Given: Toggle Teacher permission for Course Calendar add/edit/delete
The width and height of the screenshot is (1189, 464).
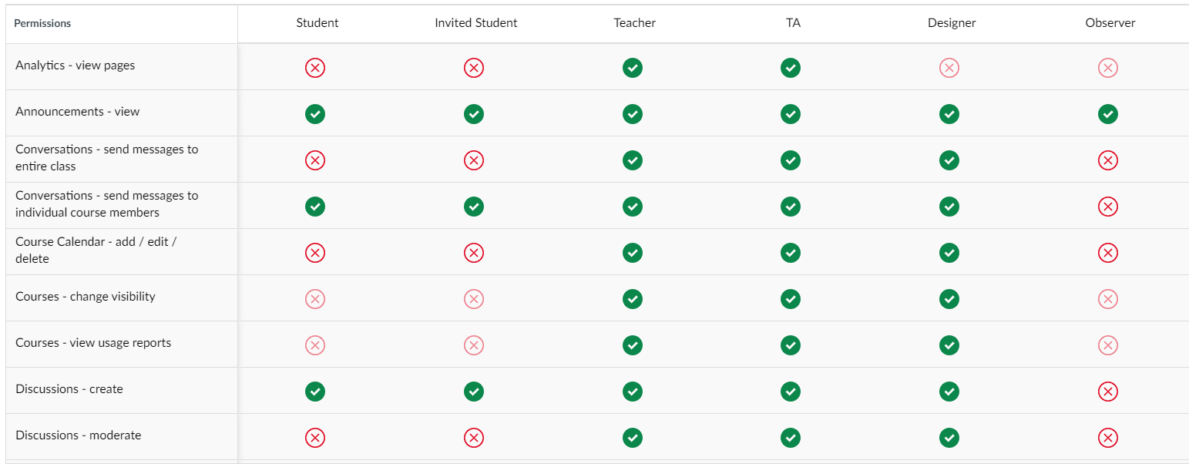Looking at the screenshot, I should [x=632, y=253].
